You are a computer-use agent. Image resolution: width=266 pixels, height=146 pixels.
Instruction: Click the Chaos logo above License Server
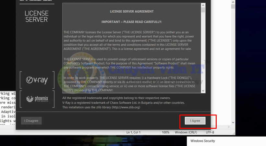tap(36, 1)
